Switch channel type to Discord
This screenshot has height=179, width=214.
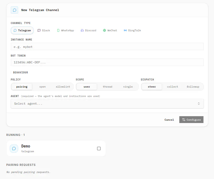[x=88, y=30]
